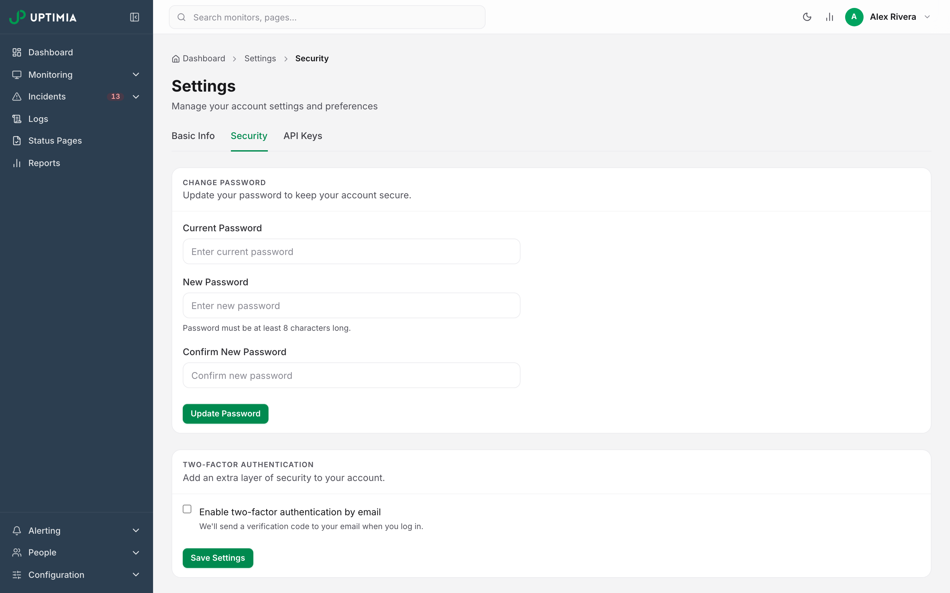Focus the New Password field

coord(351,305)
